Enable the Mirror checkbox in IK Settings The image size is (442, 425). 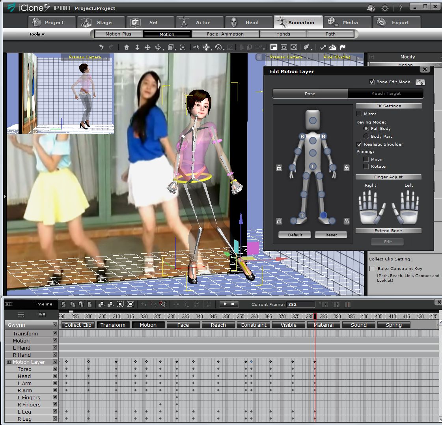tap(359, 114)
